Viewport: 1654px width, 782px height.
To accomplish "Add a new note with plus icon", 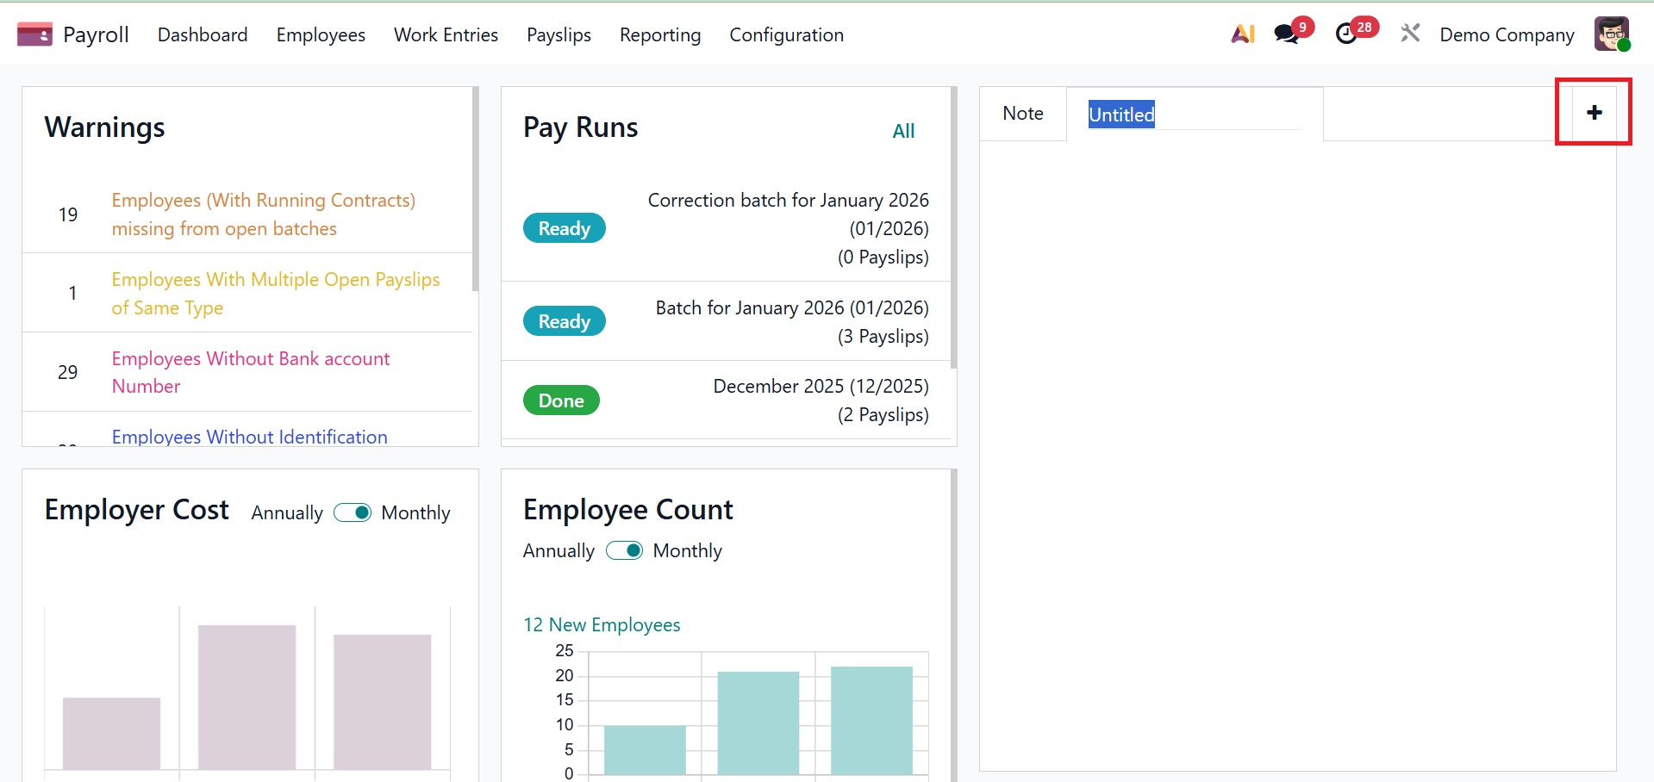I will [1594, 113].
